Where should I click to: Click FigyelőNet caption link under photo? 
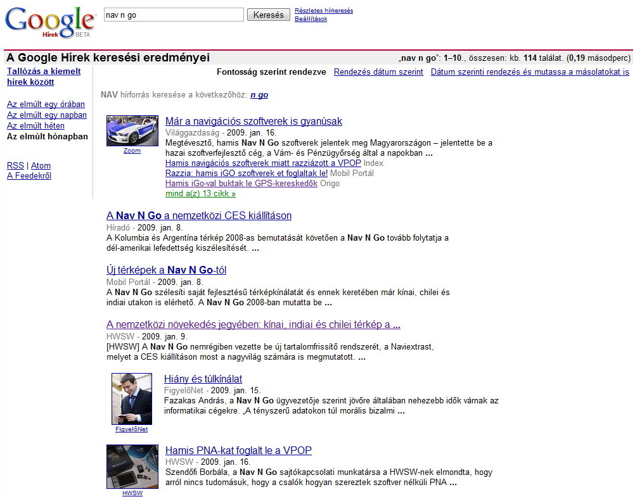(x=132, y=429)
